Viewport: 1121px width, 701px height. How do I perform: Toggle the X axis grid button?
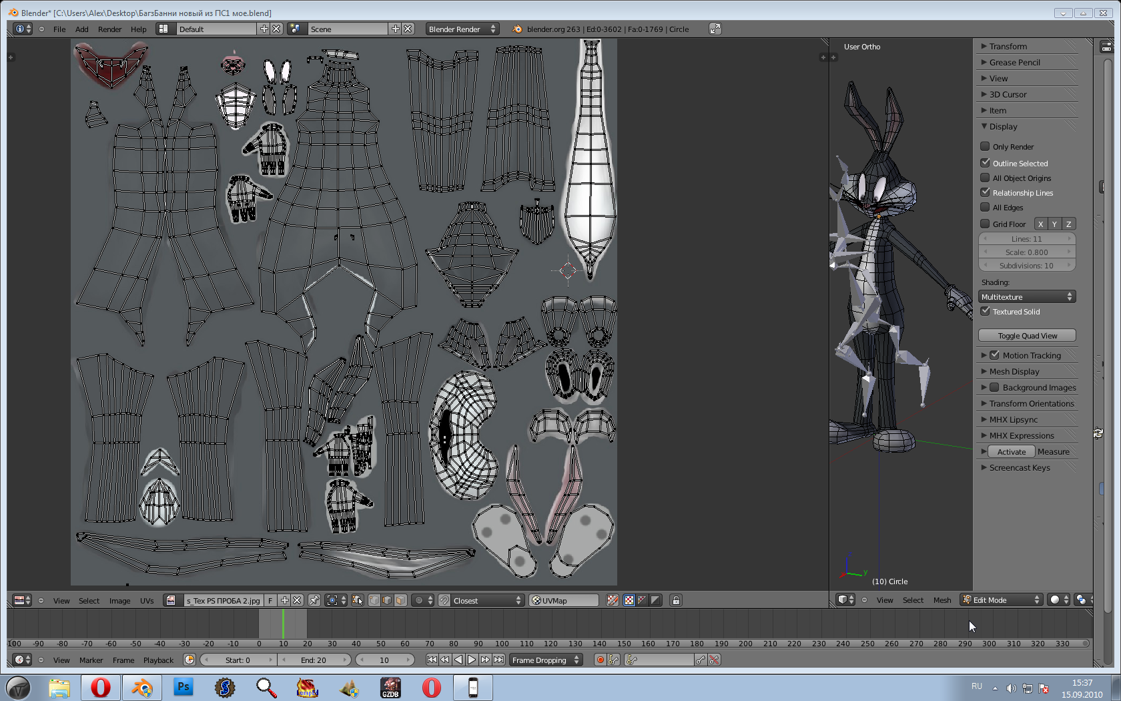pos(1041,224)
